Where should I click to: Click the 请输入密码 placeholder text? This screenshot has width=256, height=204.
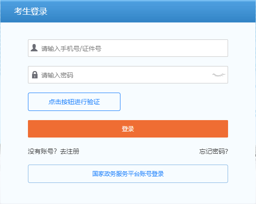[57, 75]
